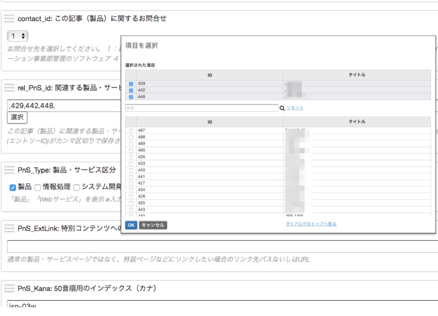Click the リセット link
The width and height of the screenshot is (438, 316).
(295, 108)
